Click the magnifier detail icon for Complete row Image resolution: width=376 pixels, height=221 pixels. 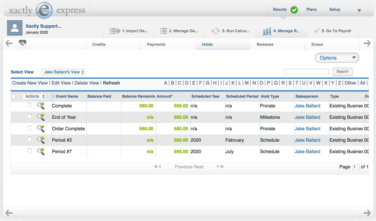point(41,106)
